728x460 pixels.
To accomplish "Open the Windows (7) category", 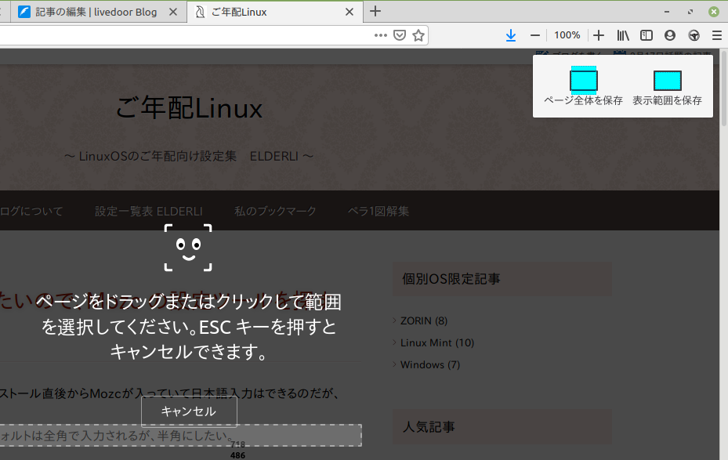I will (430, 365).
